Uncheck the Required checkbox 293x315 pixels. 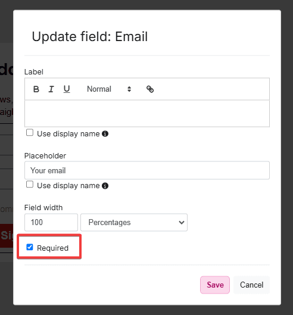(30, 247)
